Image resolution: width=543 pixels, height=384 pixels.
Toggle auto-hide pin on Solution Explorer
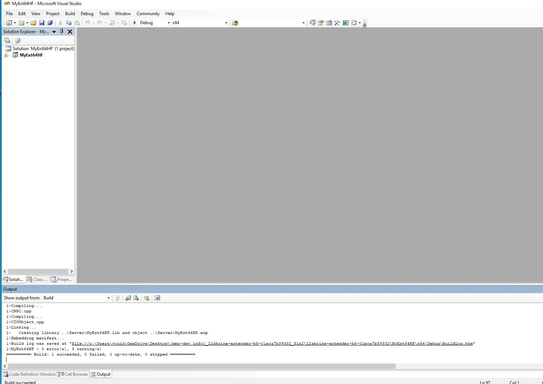[62, 32]
